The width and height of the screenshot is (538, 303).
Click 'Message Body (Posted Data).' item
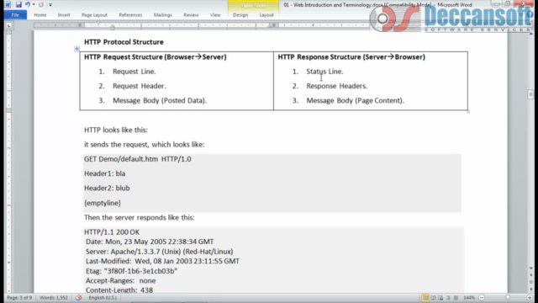point(160,101)
